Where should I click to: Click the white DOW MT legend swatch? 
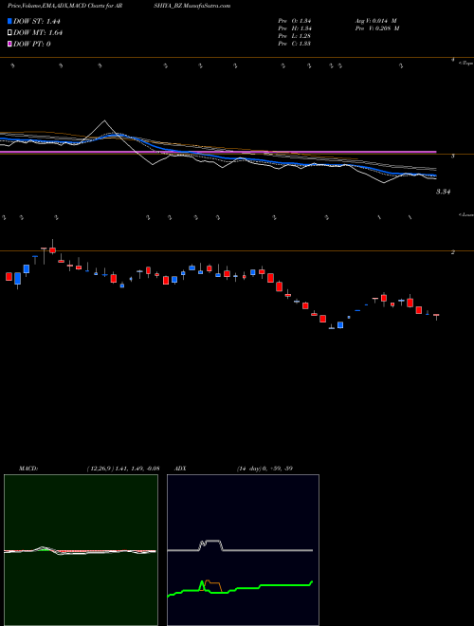pyautogui.click(x=9, y=32)
